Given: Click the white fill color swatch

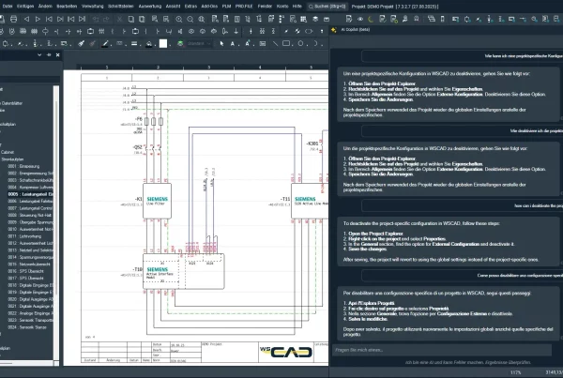Looking at the screenshot, I should pyautogui.click(x=163, y=43).
